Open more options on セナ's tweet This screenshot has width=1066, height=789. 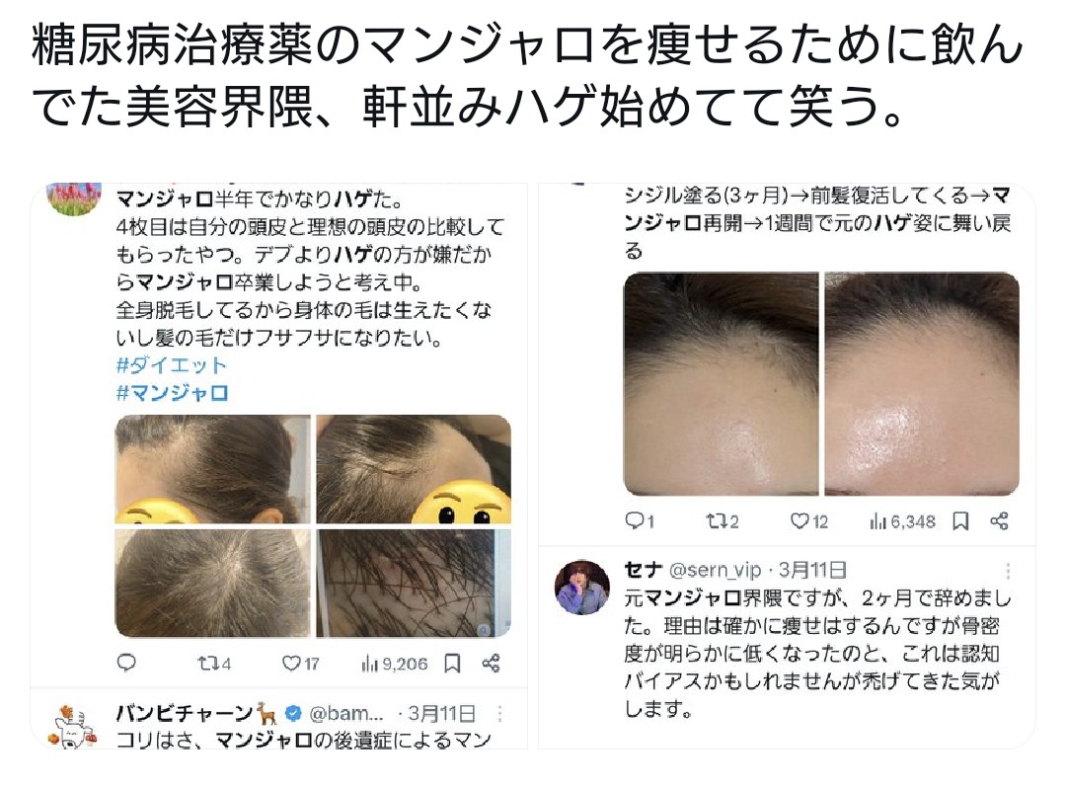click(1008, 571)
